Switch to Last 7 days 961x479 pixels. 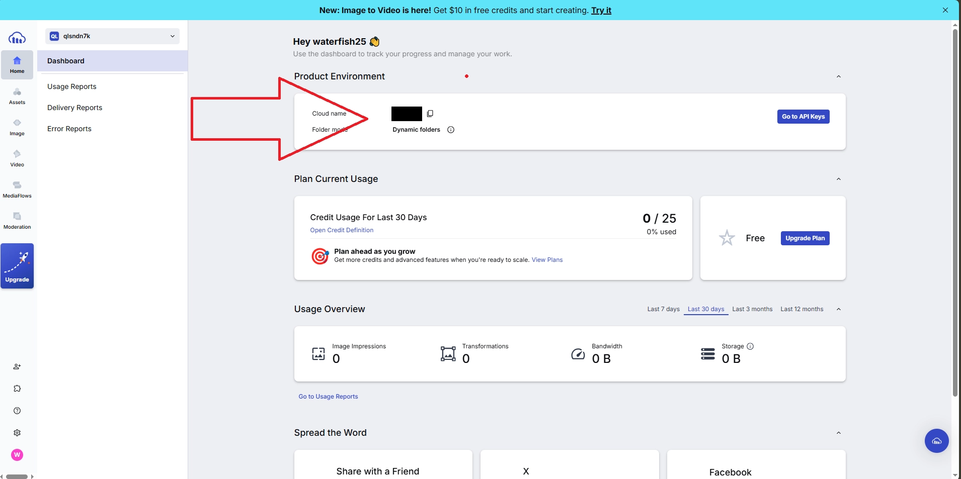[663, 309]
